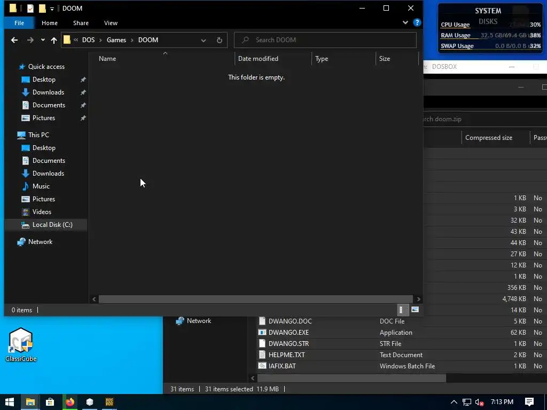Click the pin icon beside Desktop
Image resolution: width=547 pixels, height=410 pixels.
[x=83, y=80]
